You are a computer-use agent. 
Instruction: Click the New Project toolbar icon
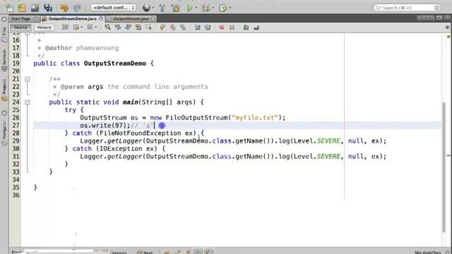point(22,8)
